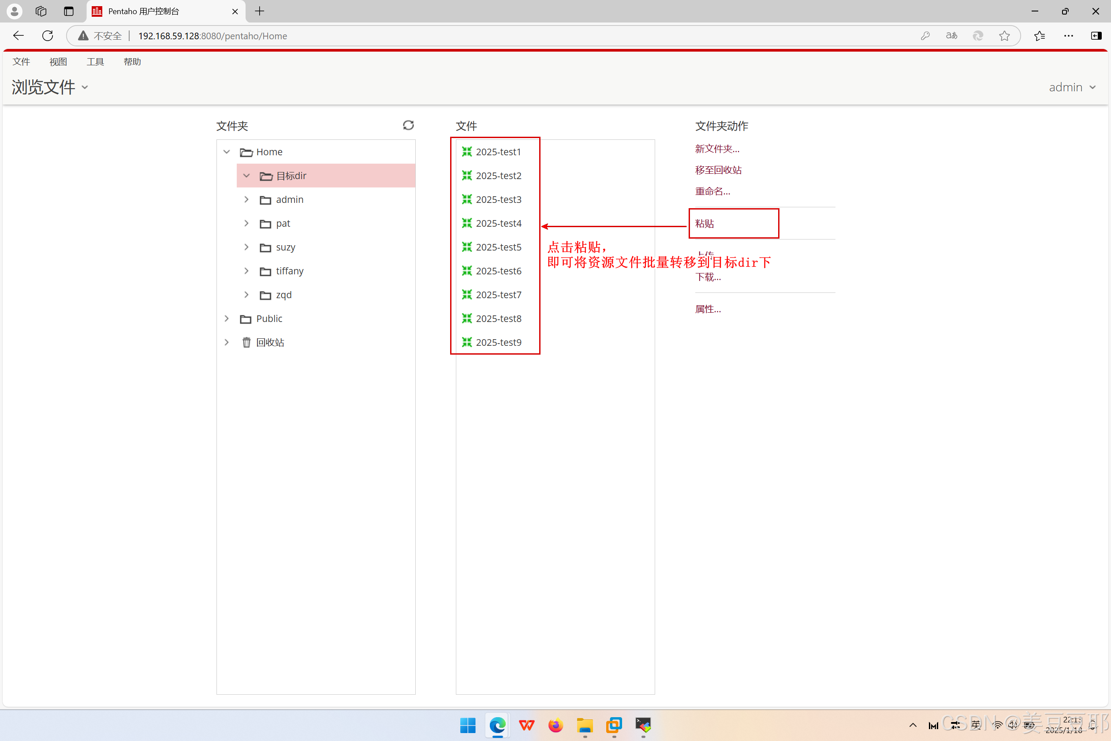Open Firefox from the taskbar
The image size is (1111, 741).
pyautogui.click(x=555, y=725)
